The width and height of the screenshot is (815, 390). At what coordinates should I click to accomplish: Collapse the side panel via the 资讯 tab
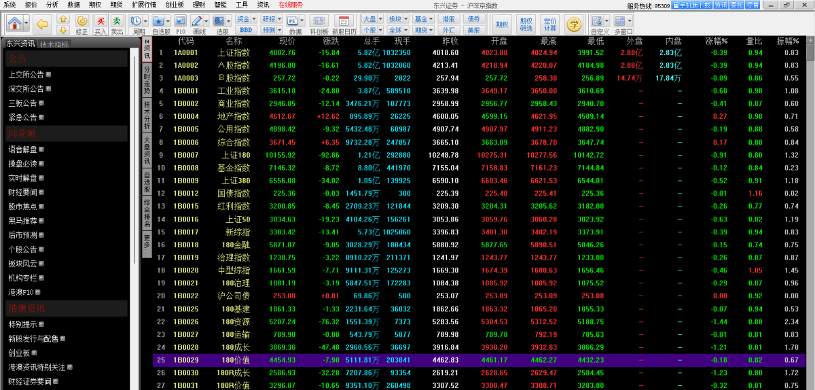click(147, 52)
